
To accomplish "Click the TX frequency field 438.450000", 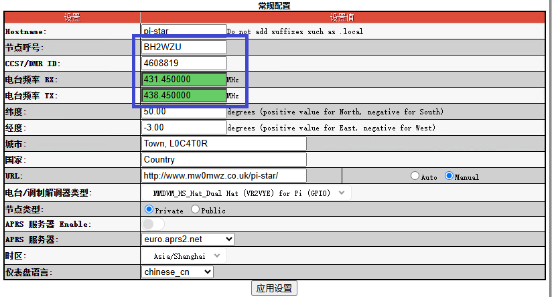I will pos(184,96).
